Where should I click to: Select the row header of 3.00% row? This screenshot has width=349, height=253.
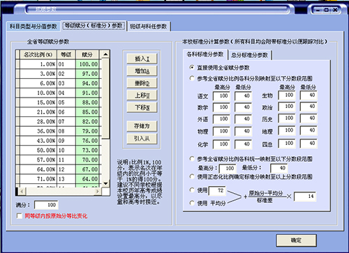(x=17, y=74)
